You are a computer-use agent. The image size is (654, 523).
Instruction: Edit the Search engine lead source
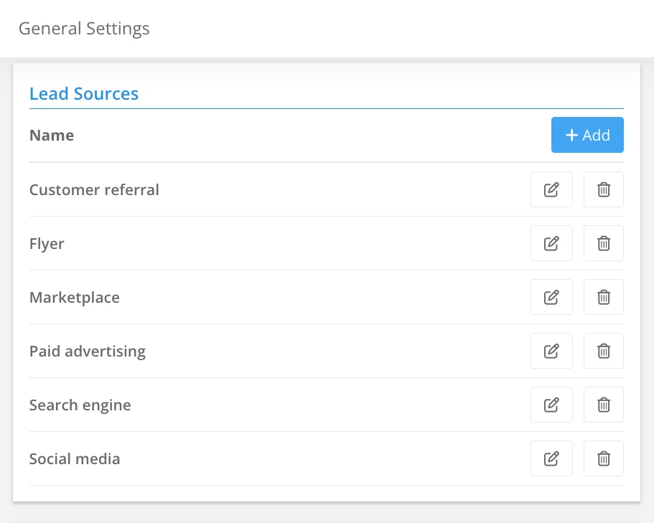pyautogui.click(x=551, y=405)
